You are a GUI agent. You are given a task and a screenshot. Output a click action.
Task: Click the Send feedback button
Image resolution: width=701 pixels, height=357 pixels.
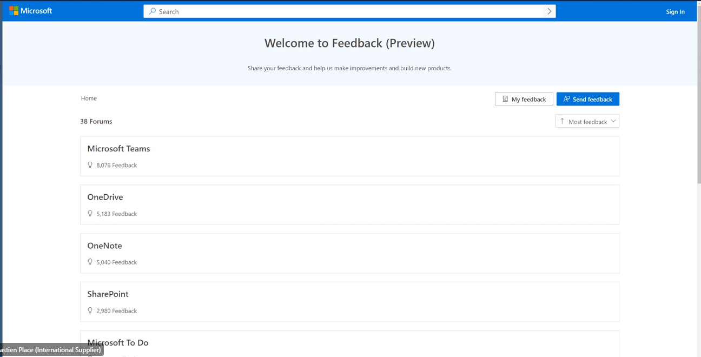[x=588, y=99]
